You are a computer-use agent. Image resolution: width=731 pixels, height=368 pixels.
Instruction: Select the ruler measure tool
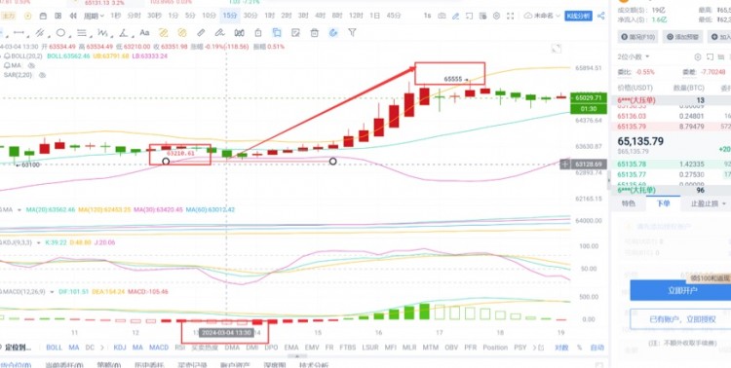[x=201, y=32]
